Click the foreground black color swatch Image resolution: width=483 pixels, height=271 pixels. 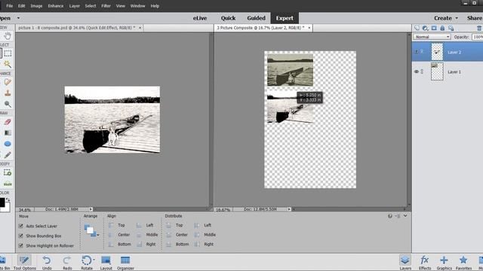tap(2, 202)
